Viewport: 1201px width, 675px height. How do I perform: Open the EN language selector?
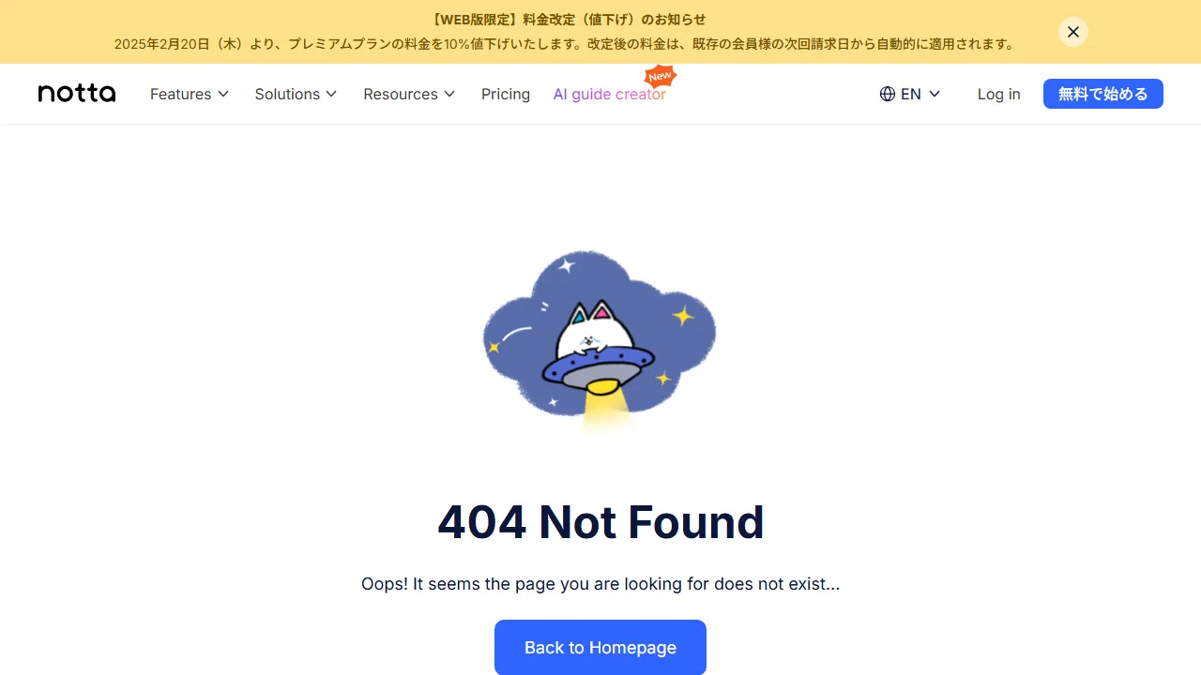pos(910,94)
